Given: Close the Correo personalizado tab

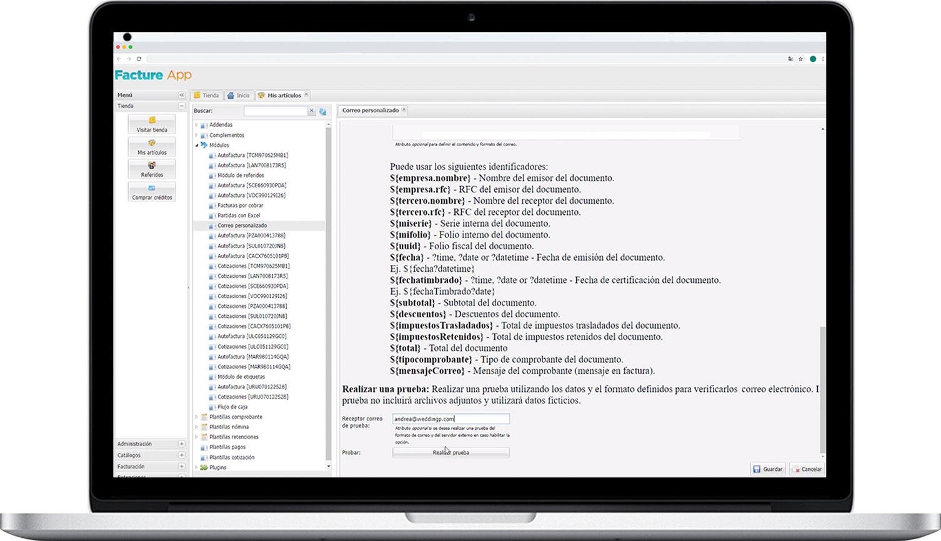Looking at the screenshot, I should 404,110.
